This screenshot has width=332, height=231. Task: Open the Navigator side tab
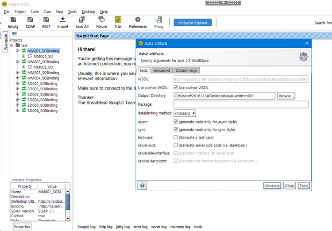[x=5, y=42]
